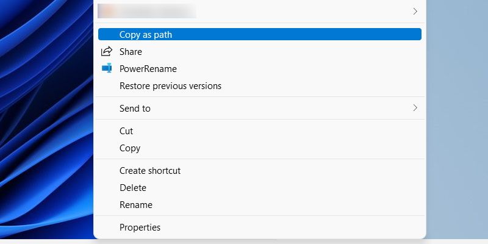Screen dimensions: 488x244
Task: Click the blue PowerRename icon
Action: coord(107,68)
